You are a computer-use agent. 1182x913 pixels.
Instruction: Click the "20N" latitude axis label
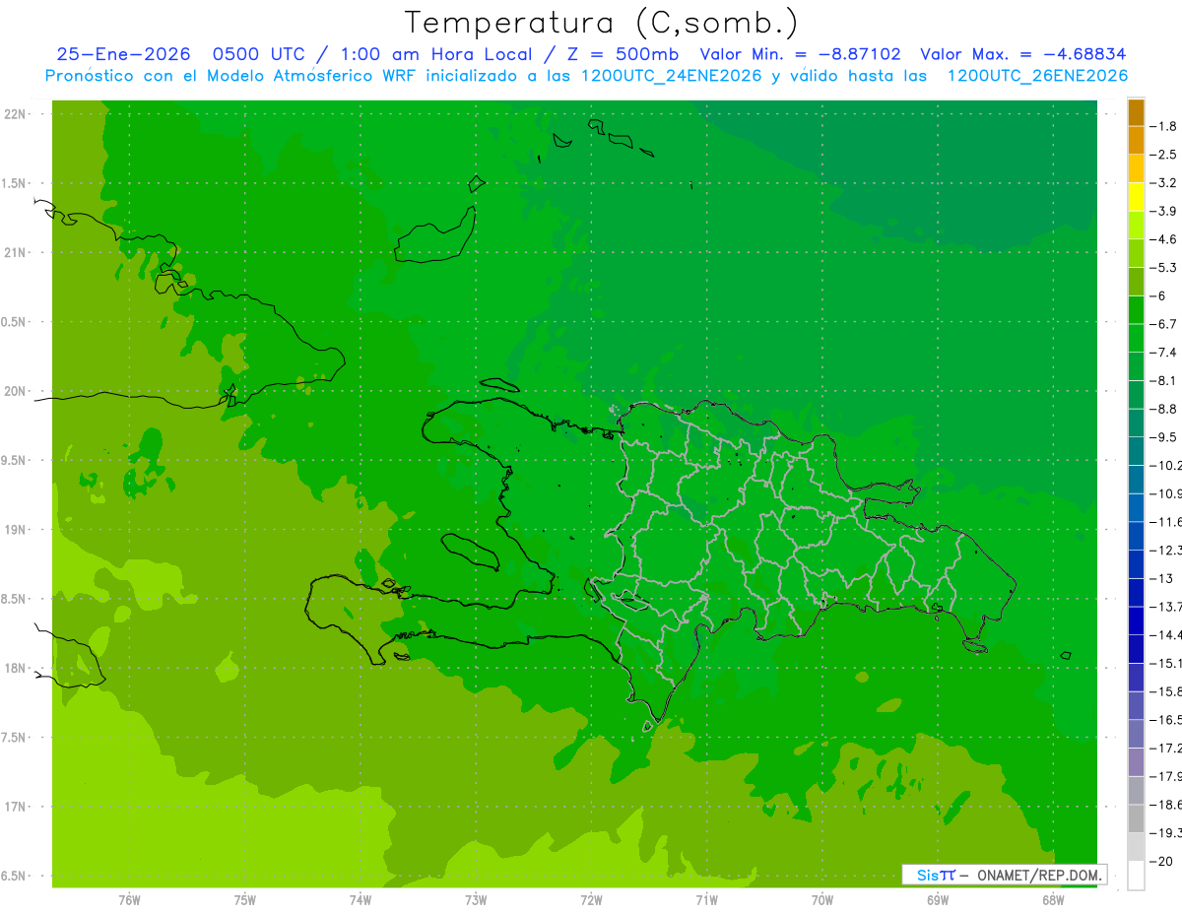pos(16,391)
